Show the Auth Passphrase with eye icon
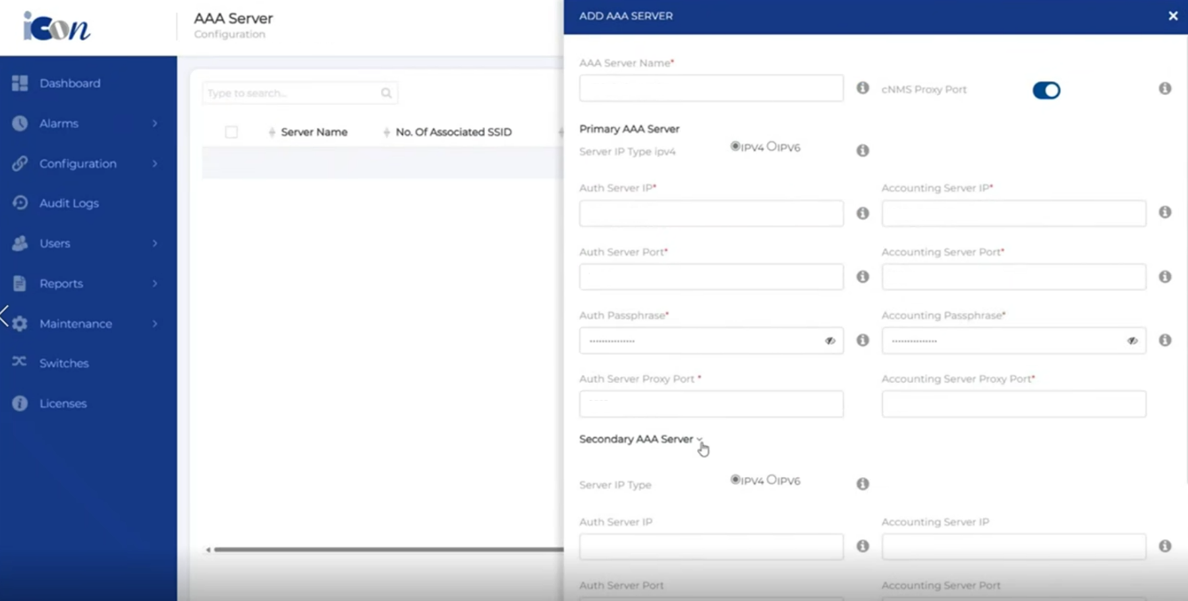Screen dimensions: 1188x601 (x=830, y=341)
